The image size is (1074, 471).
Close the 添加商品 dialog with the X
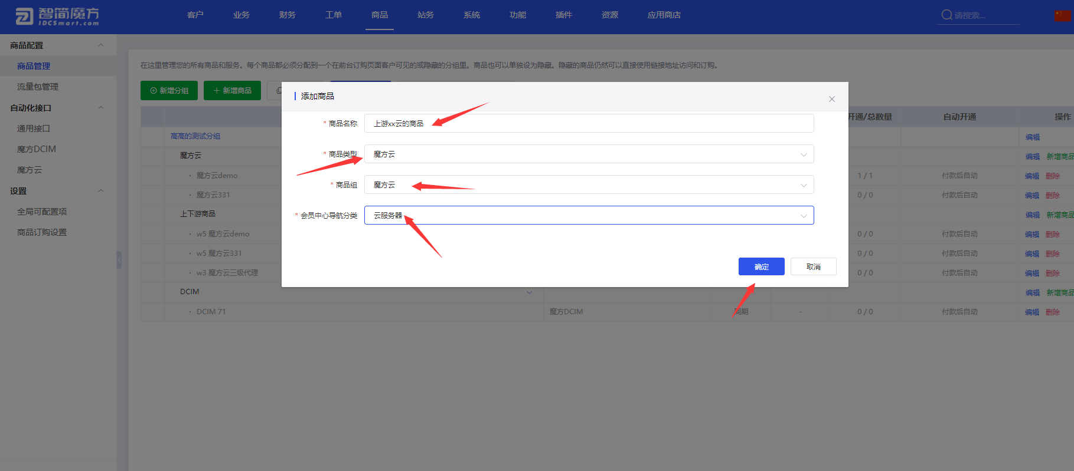point(831,99)
